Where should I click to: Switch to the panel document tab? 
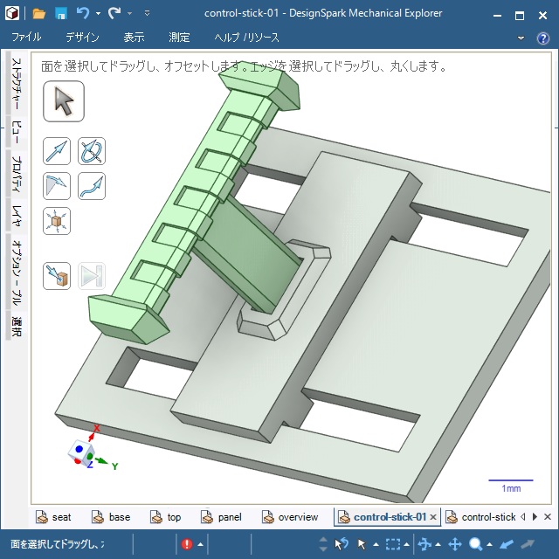pyautogui.click(x=230, y=517)
